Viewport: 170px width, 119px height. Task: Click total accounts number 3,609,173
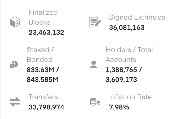121,80
